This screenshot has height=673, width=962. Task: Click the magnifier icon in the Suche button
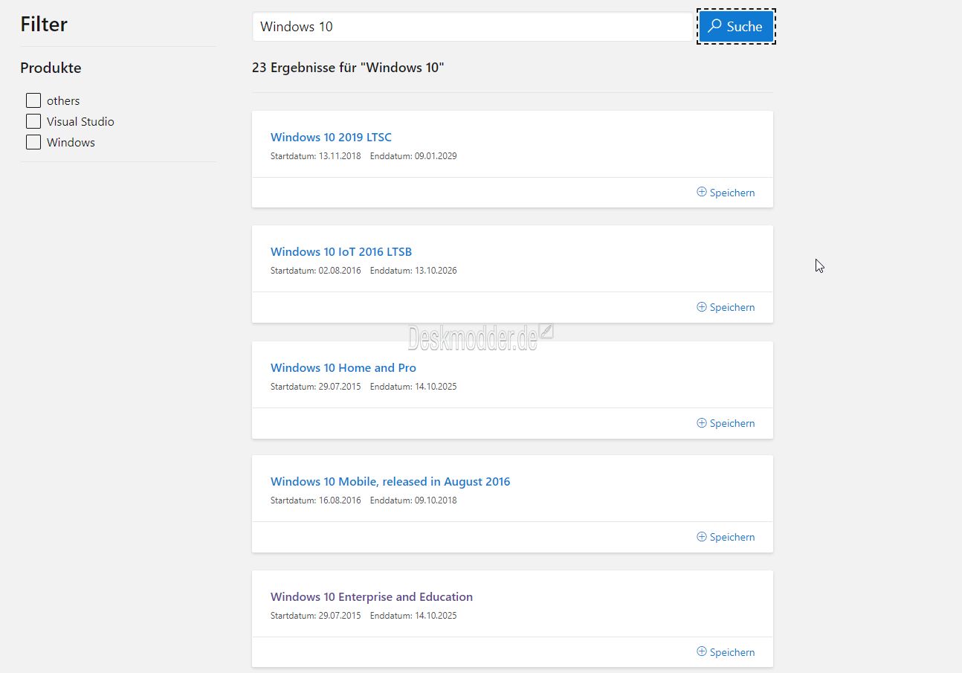click(714, 26)
